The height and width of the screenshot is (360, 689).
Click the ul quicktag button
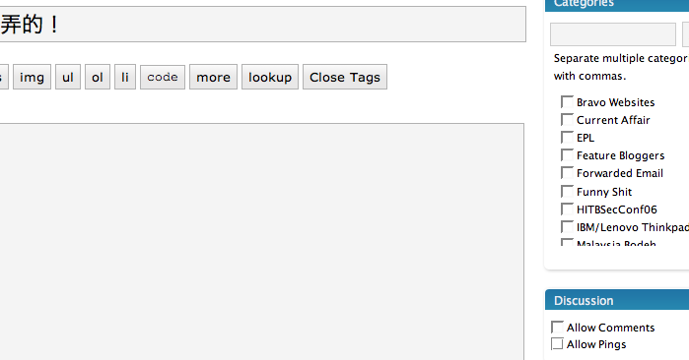[68, 77]
